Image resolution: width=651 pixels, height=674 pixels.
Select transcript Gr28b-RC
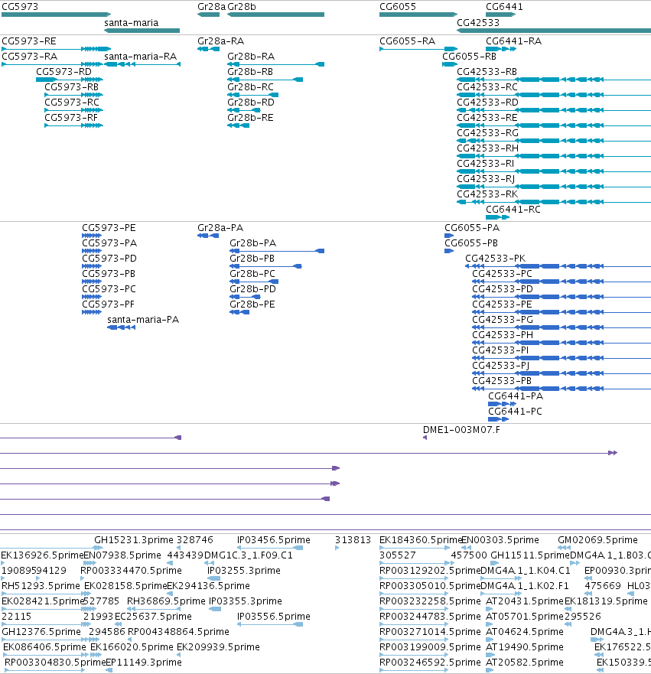(252, 95)
